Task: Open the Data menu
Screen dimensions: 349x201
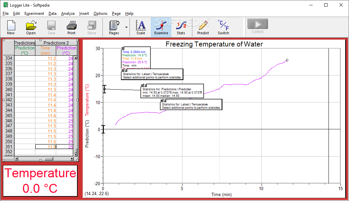Action: 52,14
